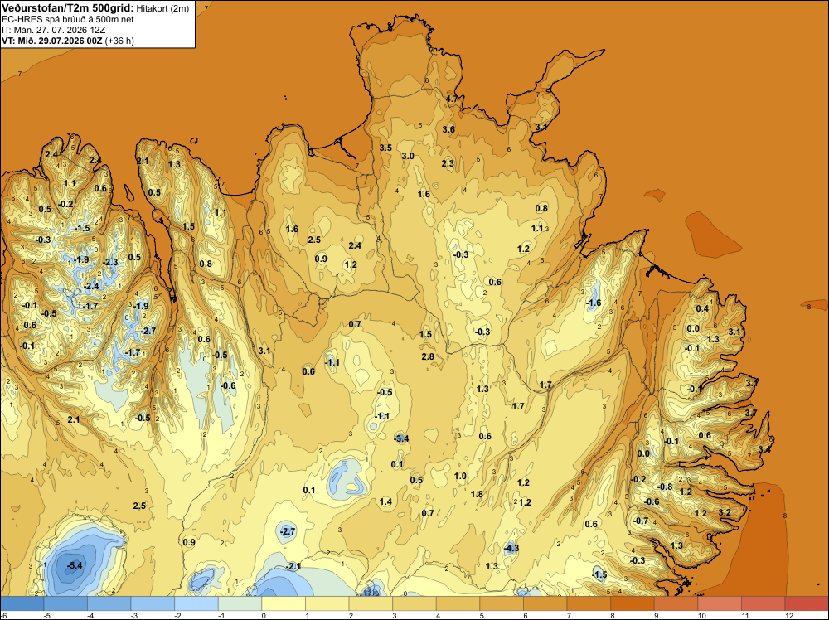
Task: Click the initial time "IT: Mán. 27. 07. 2026 12Z"
Action: click(x=54, y=30)
